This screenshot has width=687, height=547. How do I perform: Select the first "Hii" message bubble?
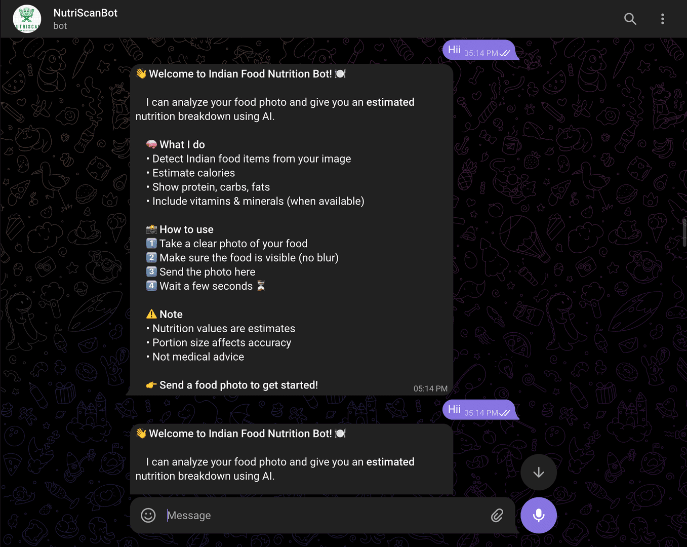454,50
